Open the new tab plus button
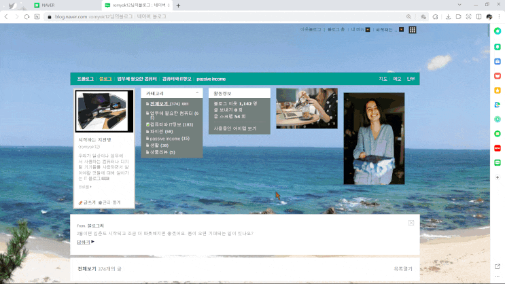The image size is (505, 284). 178,5
